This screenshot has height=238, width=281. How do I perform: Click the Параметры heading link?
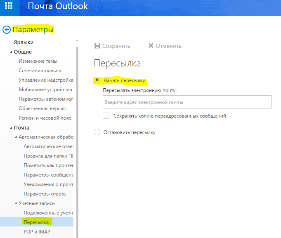pos(33,30)
